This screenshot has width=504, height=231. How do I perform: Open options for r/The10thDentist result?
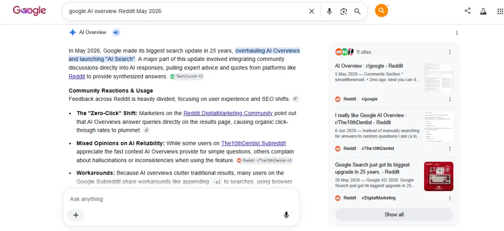click(450, 149)
